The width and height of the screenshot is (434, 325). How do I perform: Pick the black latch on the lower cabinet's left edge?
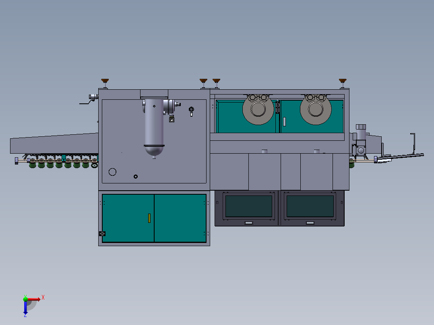tap(102, 234)
